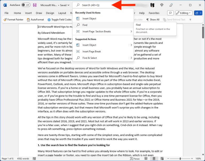Open the Draw ribbon tab
The width and height of the screenshot is (205, 161).
[x=39, y=13]
